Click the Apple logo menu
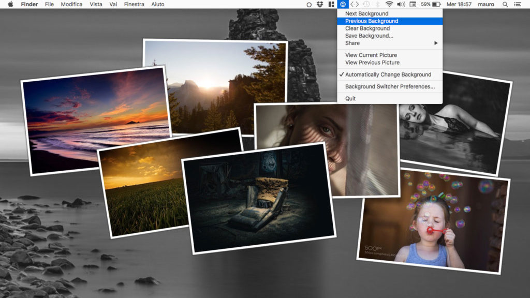Screen dimensions: 530x298 [10, 4]
